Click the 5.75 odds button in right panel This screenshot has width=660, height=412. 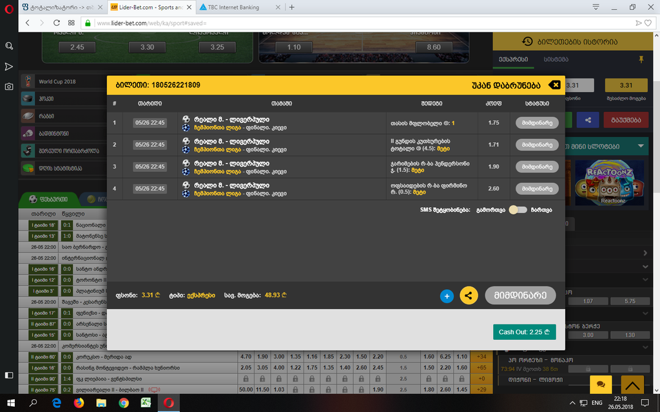point(630,301)
